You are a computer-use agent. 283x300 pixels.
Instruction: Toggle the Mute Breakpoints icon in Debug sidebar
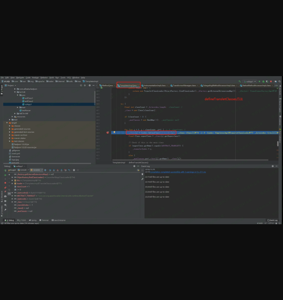click(x=5, y=192)
